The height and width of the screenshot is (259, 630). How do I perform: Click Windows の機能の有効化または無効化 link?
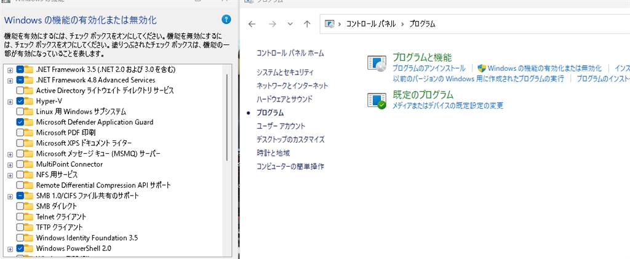coord(545,68)
